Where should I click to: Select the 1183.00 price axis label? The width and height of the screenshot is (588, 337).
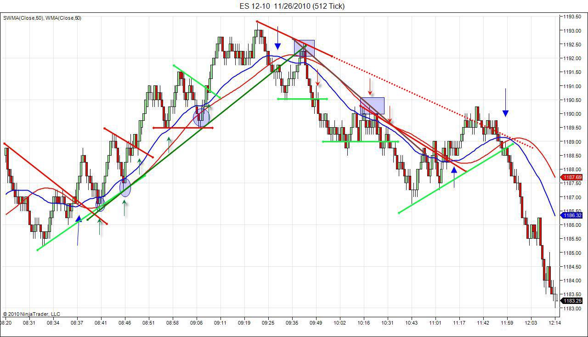pyautogui.click(x=572, y=308)
